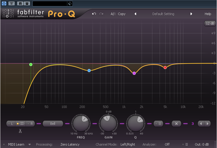217x148 pixels.
Task: Toggle the plugin power bypass button
Action: pyautogui.click(x=4, y=4)
